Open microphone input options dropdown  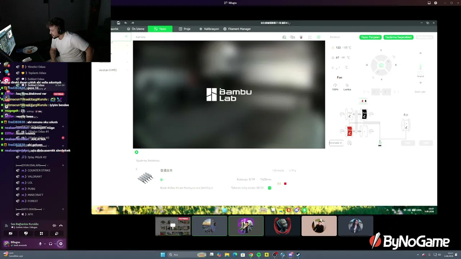45,244
